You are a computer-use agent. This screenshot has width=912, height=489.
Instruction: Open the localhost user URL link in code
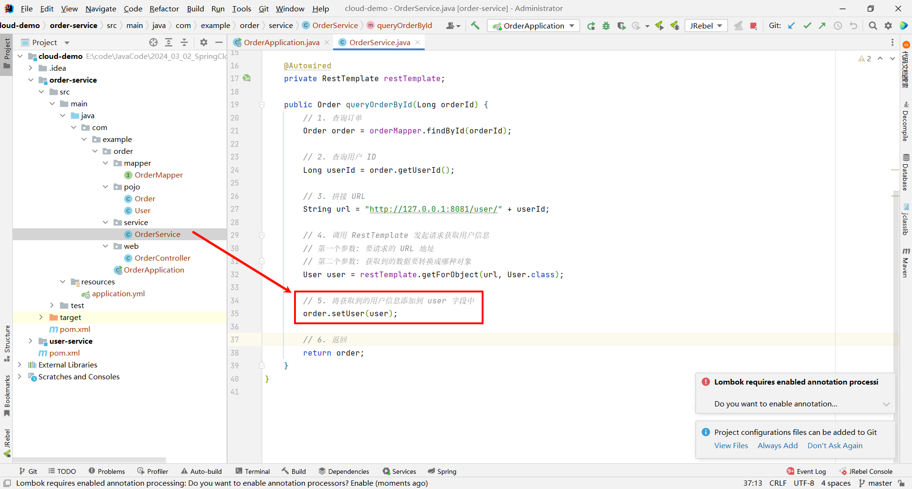click(433, 209)
